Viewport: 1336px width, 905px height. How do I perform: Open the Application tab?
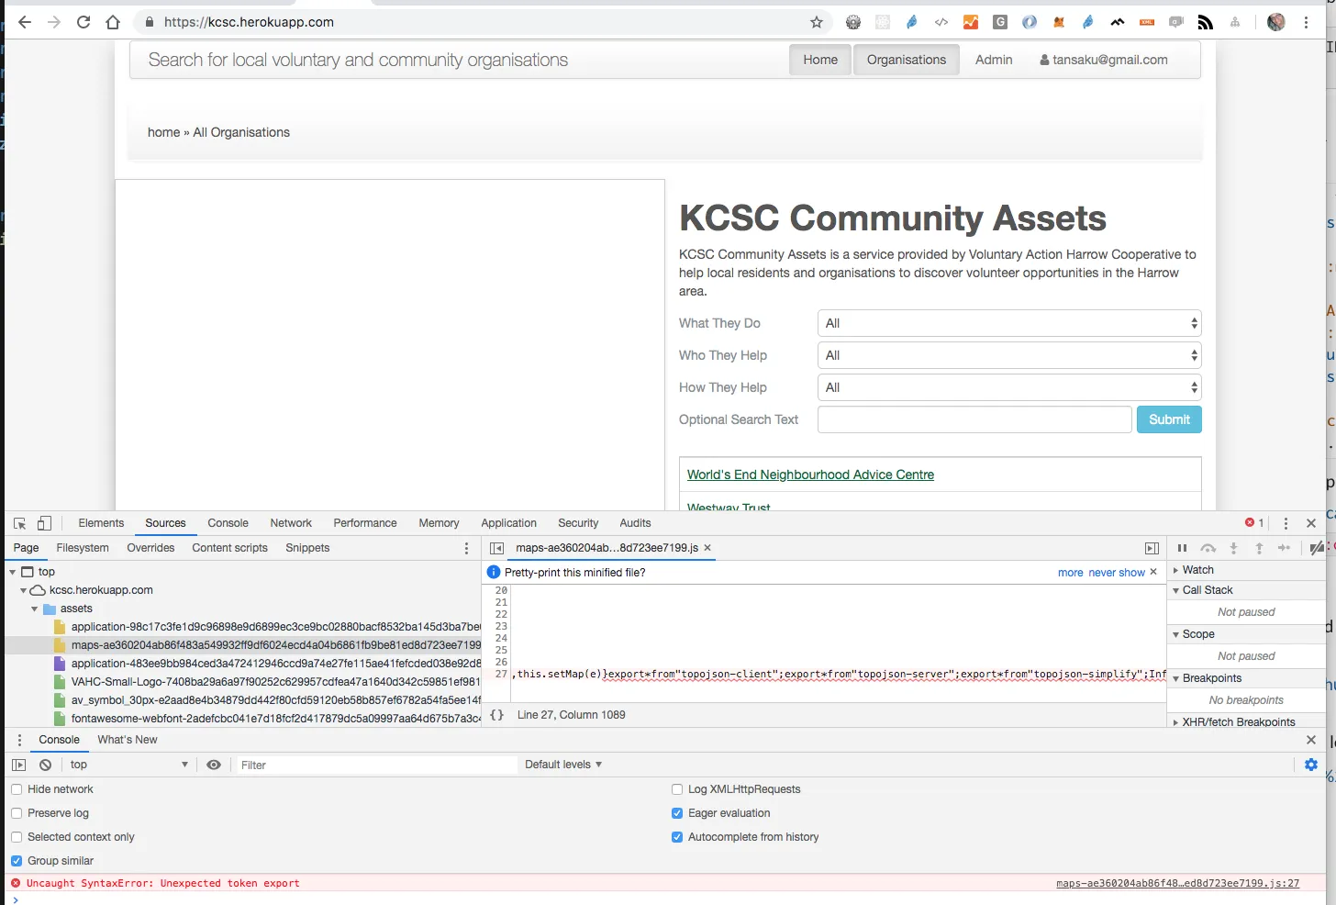coord(509,523)
